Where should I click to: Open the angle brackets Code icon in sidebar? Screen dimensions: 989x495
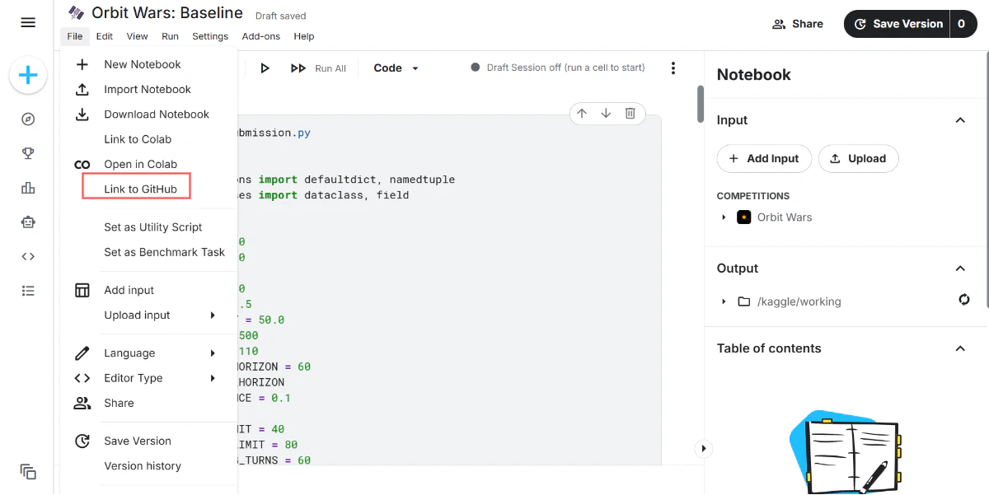(x=28, y=256)
